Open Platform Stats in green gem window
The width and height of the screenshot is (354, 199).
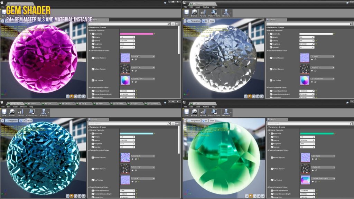point(214,112)
